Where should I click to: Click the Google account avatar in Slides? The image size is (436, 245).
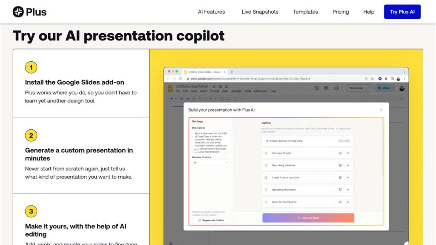click(x=402, y=88)
